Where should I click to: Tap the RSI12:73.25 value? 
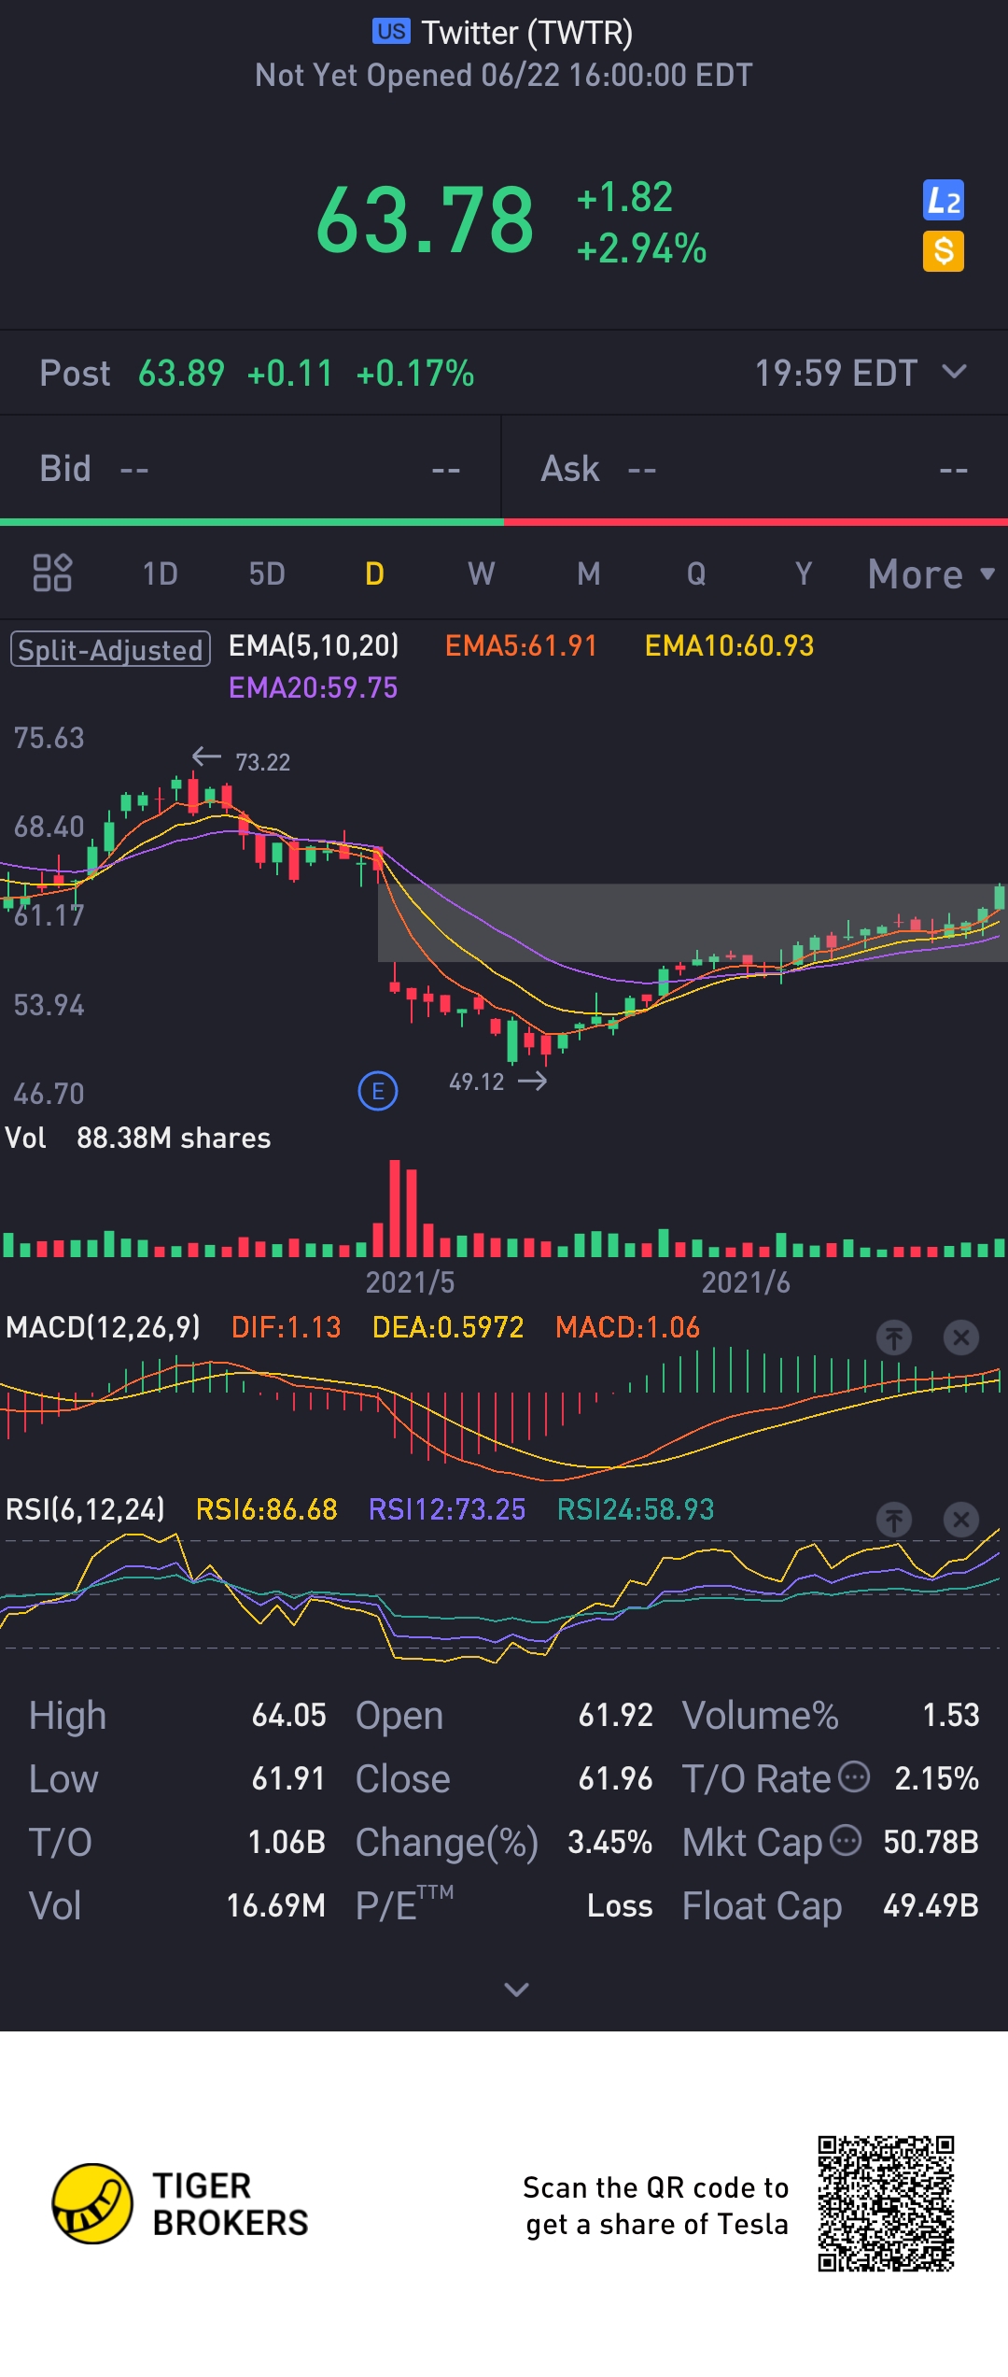[x=447, y=1509]
